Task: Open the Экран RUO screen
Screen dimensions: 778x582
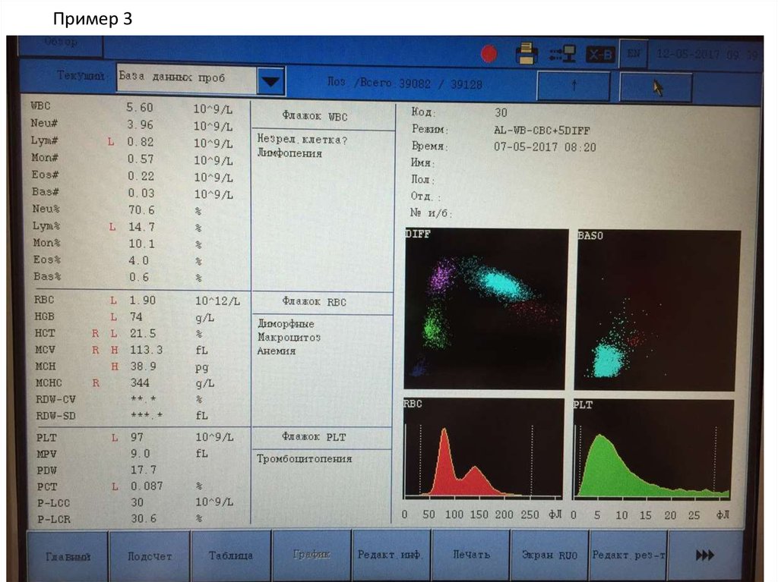Action: coord(550,555)
